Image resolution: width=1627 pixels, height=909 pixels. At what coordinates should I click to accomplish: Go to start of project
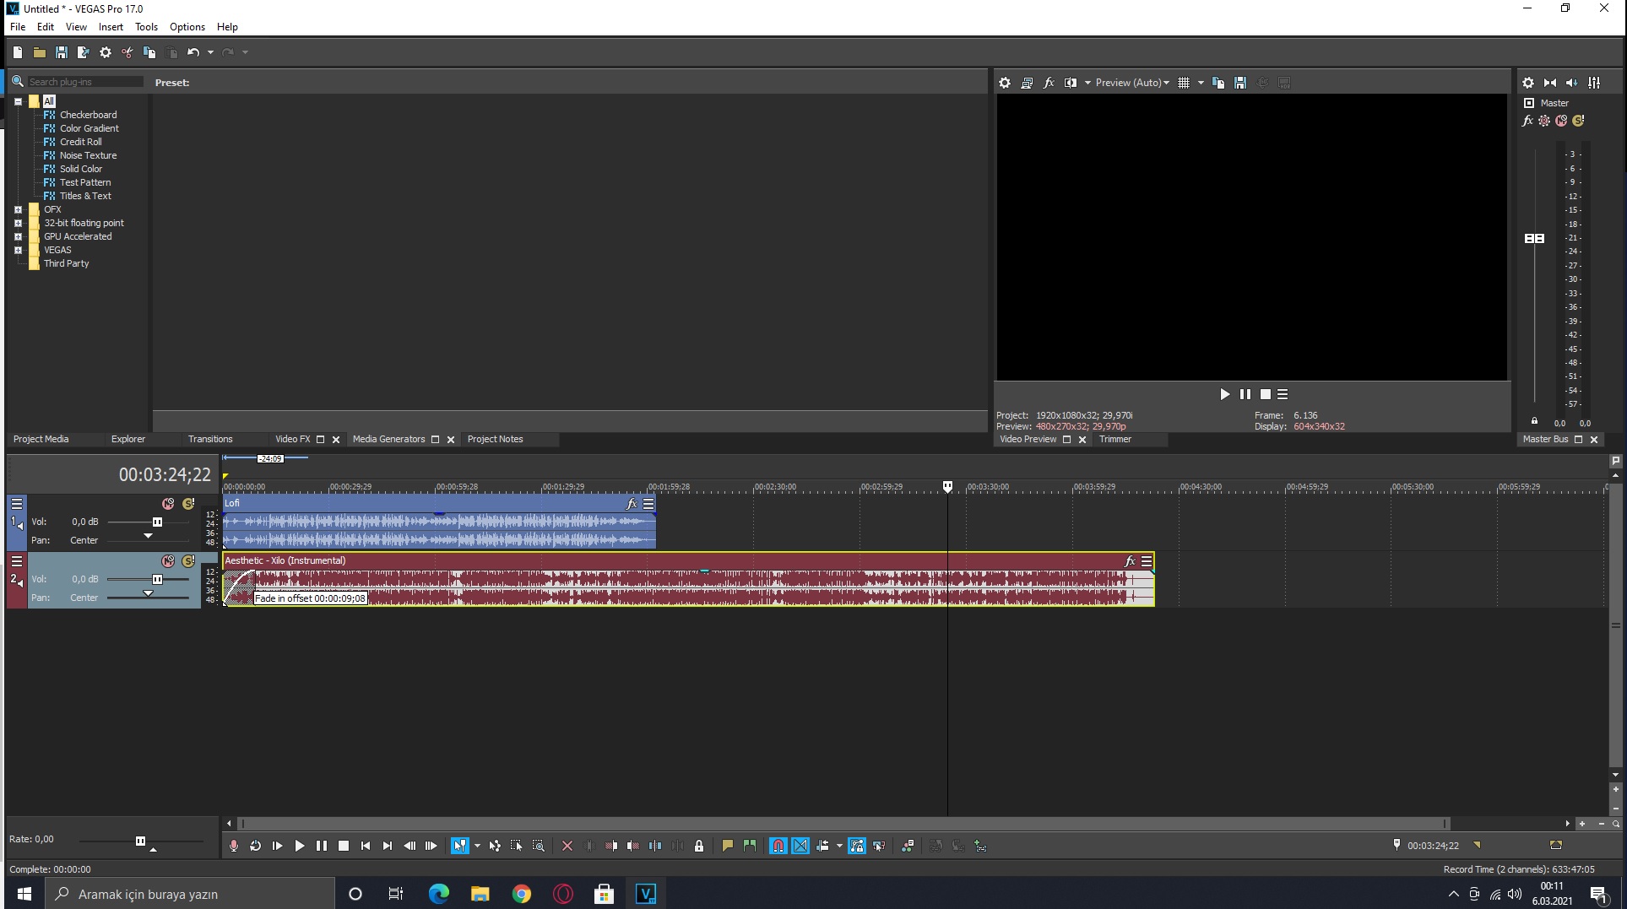coord(366,846)
